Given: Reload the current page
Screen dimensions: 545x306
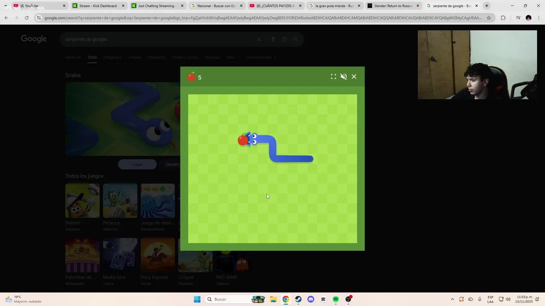Looking at the screenshot, I should tap(26, 18).
